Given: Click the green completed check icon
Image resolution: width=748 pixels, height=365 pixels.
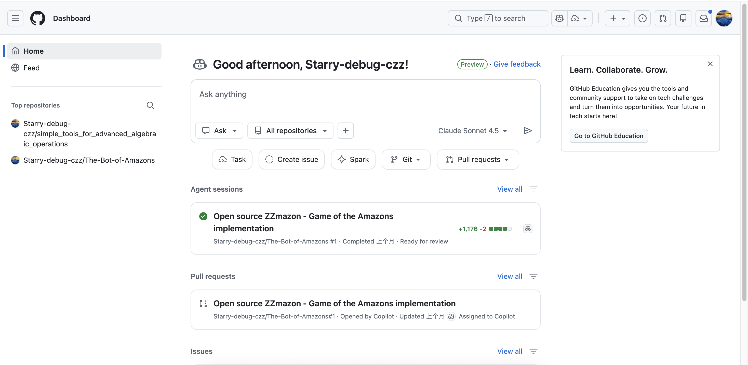Looking at the screenshot, I should 203,216.
